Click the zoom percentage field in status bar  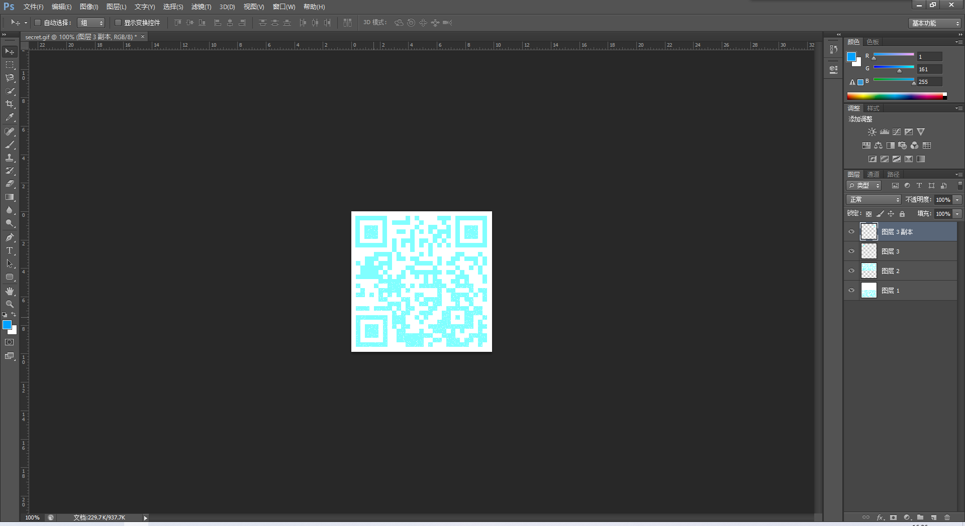32,518
